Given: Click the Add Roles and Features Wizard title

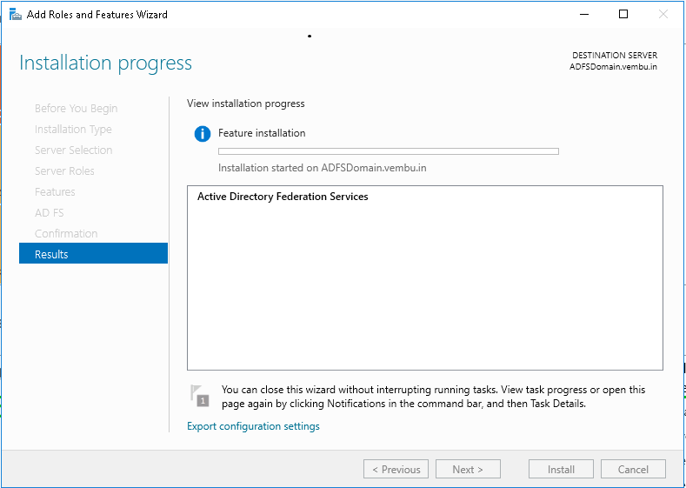Looking at the screenshot, I should 97,15.
